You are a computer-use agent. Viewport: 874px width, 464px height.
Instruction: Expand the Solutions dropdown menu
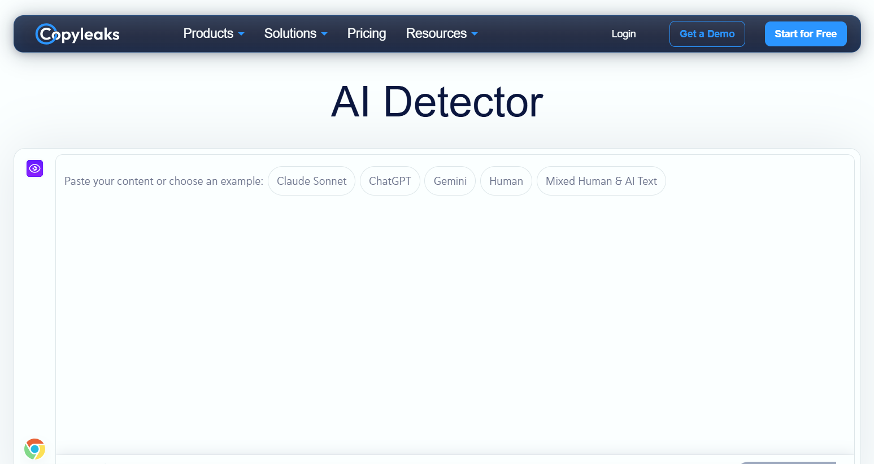point(295,33)
